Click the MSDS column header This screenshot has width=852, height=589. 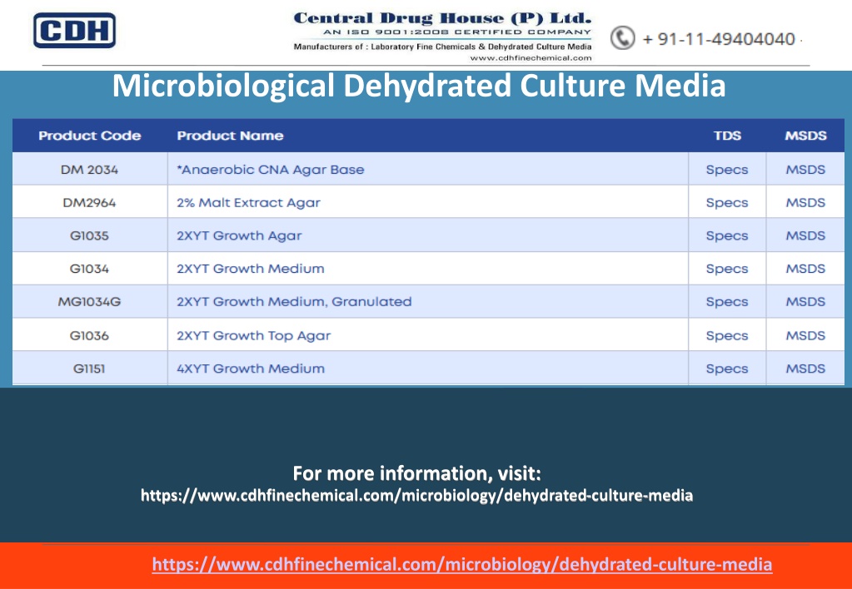805,136
